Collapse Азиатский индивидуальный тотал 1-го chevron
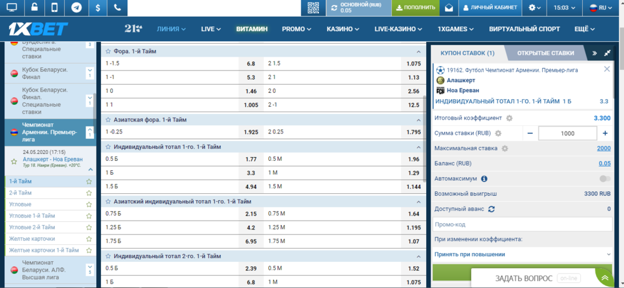This screenshot has width=624, height=288. [418, 202]
